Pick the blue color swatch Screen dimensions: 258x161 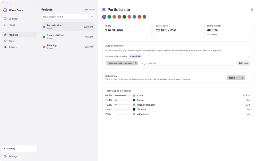pos(134,17)
